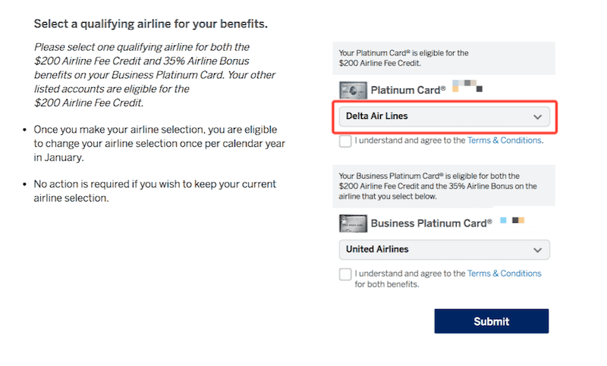The width and height of the screenshot is (607, 366).
Task: Click the 'I understand and agree' text for Platinum
Action: coord(410,140)
